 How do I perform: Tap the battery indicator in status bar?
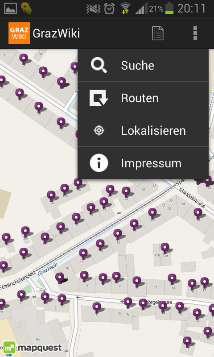[169, 8]
